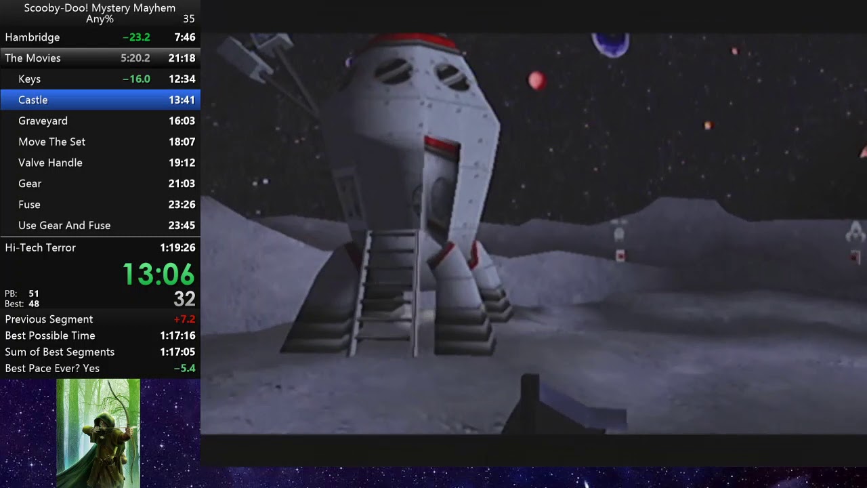Click the Graveyard subsplit
Screen dimensions: 867x488
pos(100,121)
